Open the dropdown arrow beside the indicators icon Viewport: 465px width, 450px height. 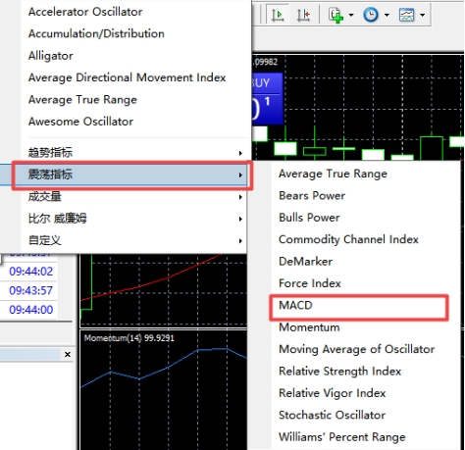[x=351, y=15]
